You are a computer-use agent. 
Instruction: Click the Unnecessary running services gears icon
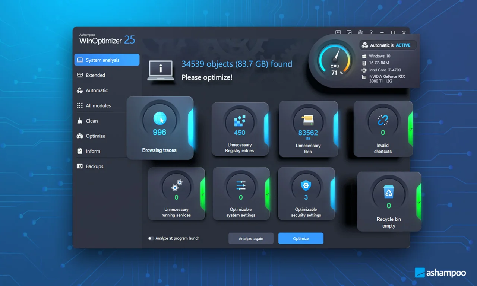point(176,185)
